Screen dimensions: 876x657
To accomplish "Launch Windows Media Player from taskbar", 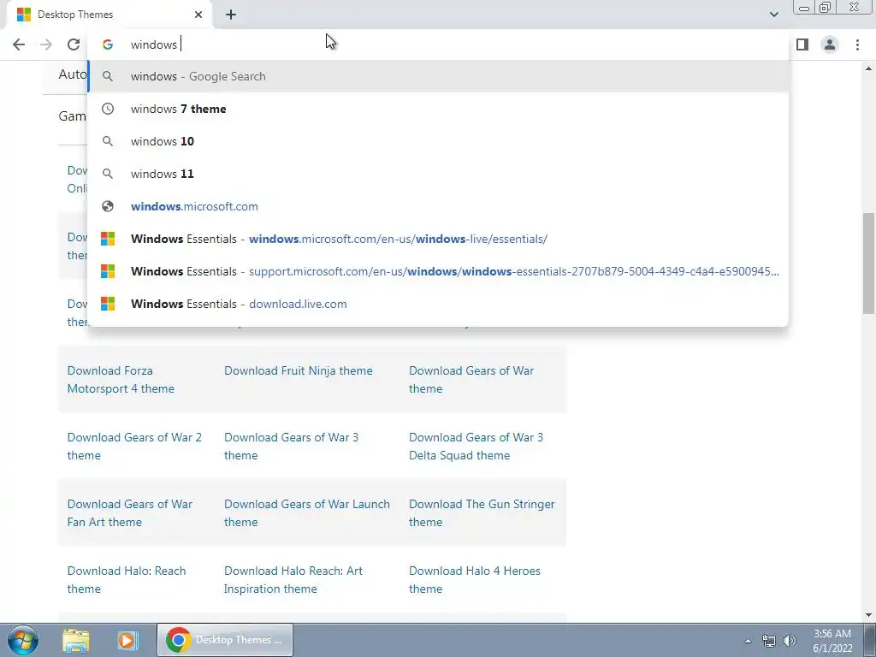I will pos(127,640).
